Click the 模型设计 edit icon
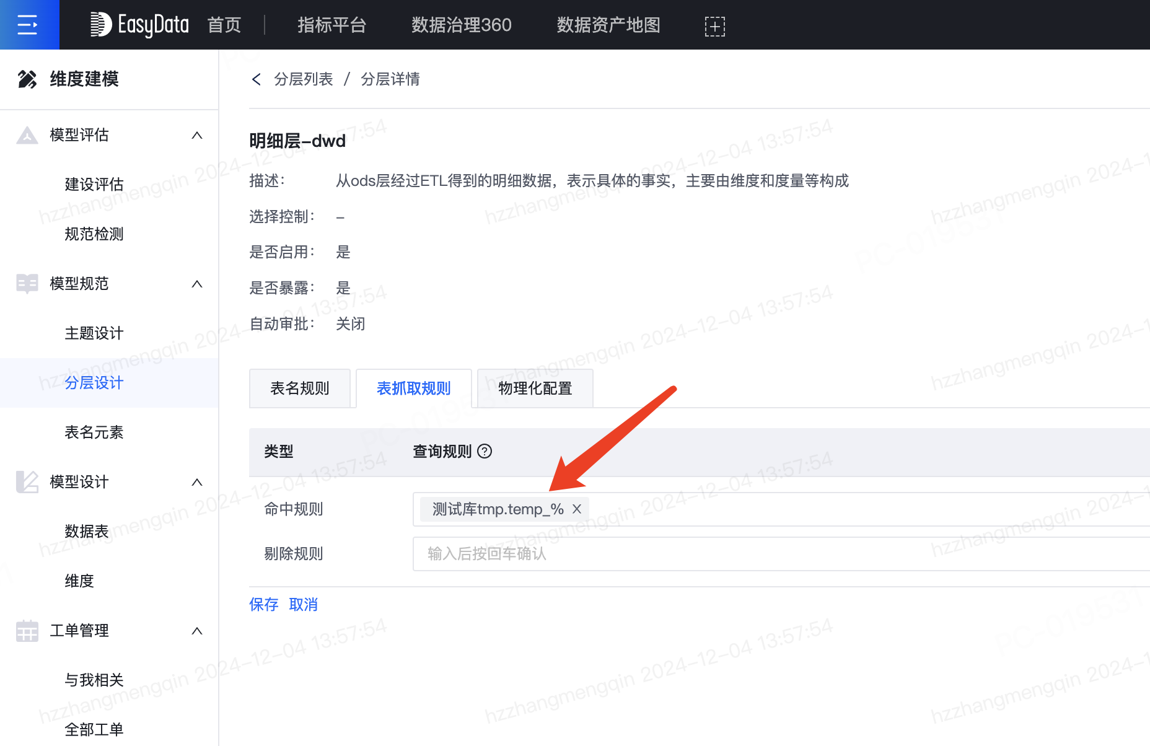The width and height of the screenshot is (1150, 746). point(27,482)
